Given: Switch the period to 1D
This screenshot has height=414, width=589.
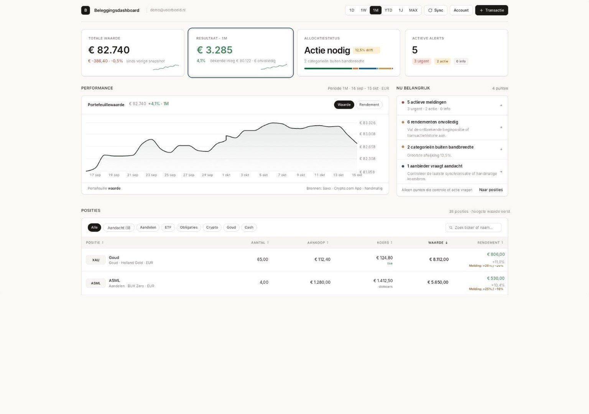Looking at the screenshot, I should point(352,10).
